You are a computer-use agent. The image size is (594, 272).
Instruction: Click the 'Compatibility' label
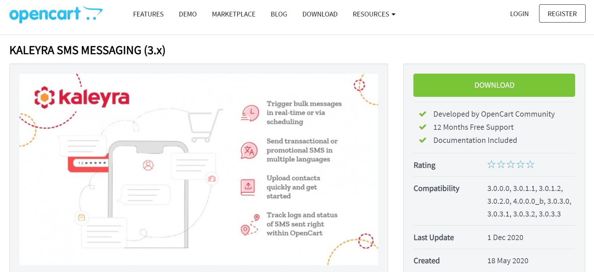pyautogui.click(x=436, y=188)
